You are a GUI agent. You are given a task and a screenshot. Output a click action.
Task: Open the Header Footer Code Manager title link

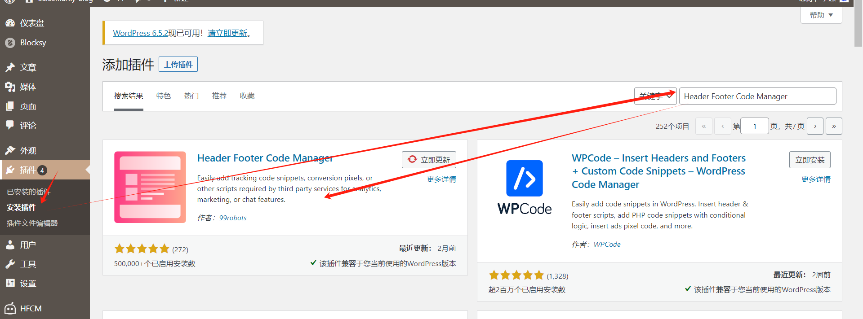point(265,158)
